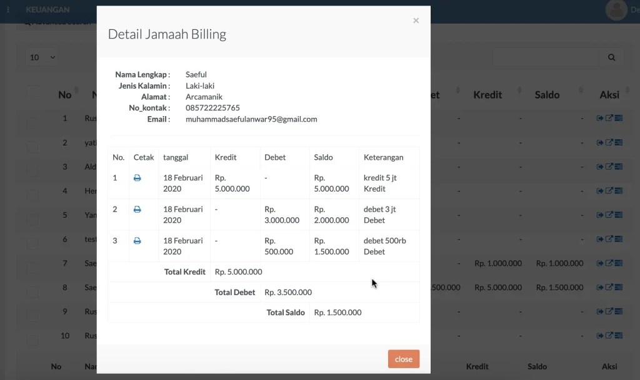The image size is (640, 380).
Task: Print the second transaction row receipt
Action: 137,210
